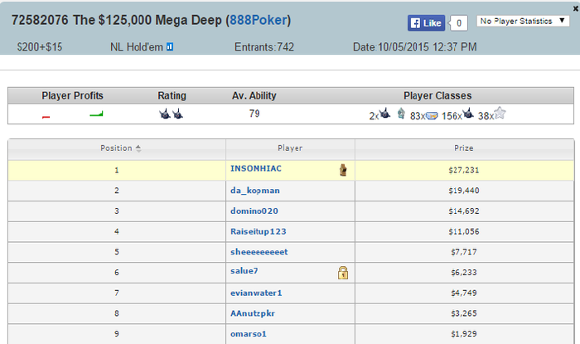Click the Player column header
The width and height of the screenshot is (580, 344).
point(290,148)
